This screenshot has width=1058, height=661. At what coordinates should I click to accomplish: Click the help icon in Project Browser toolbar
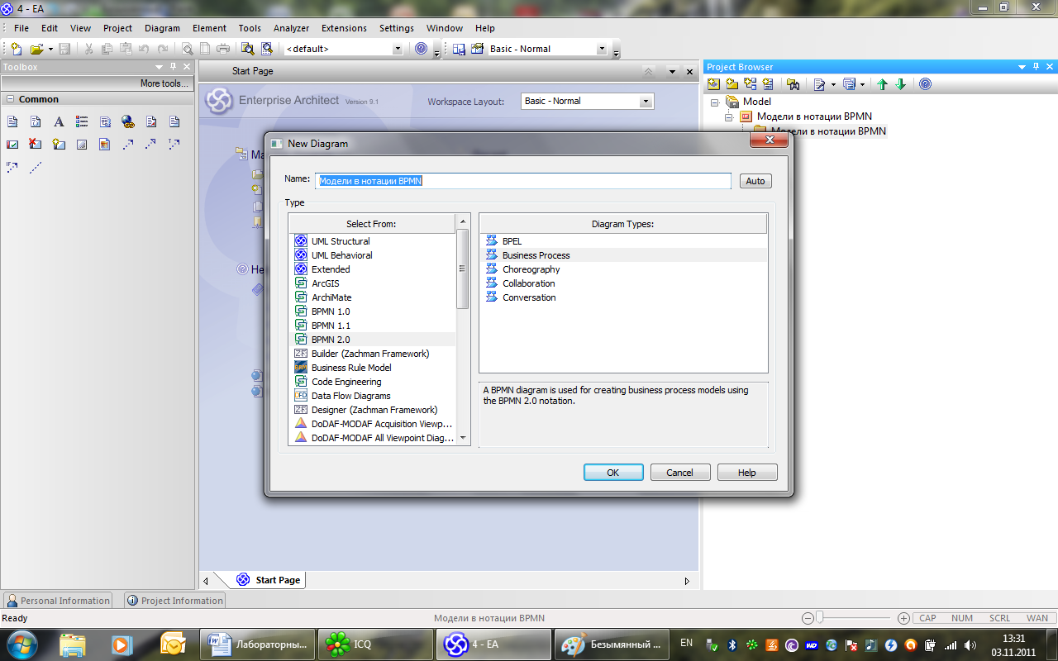[925, 84]
